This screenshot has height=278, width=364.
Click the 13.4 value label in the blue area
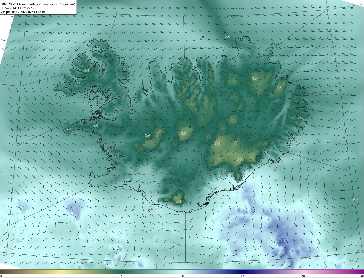tap(282, 241)
